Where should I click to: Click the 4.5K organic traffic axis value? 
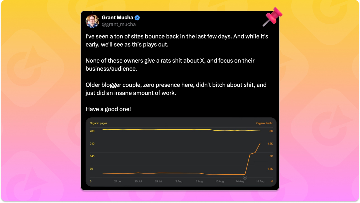click(270, 144)
